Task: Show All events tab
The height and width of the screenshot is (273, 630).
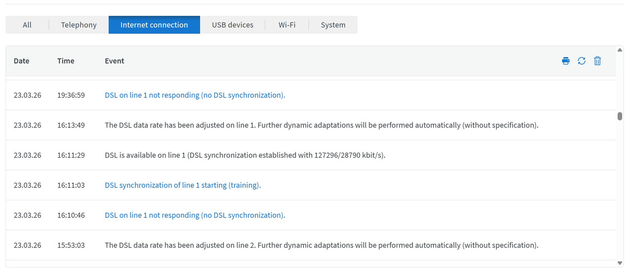Action: 27,25
